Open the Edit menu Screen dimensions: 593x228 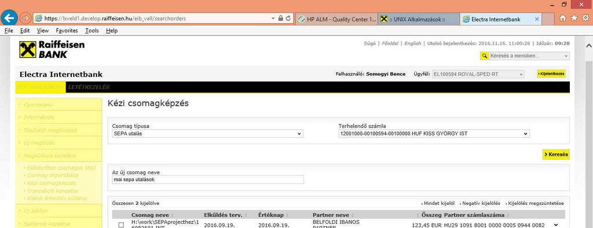click(25, 31)
